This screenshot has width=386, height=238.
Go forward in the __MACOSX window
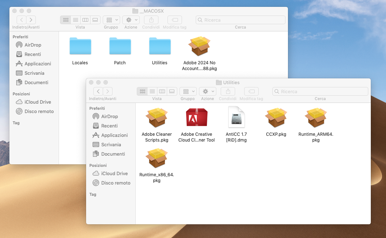(31, 20)
